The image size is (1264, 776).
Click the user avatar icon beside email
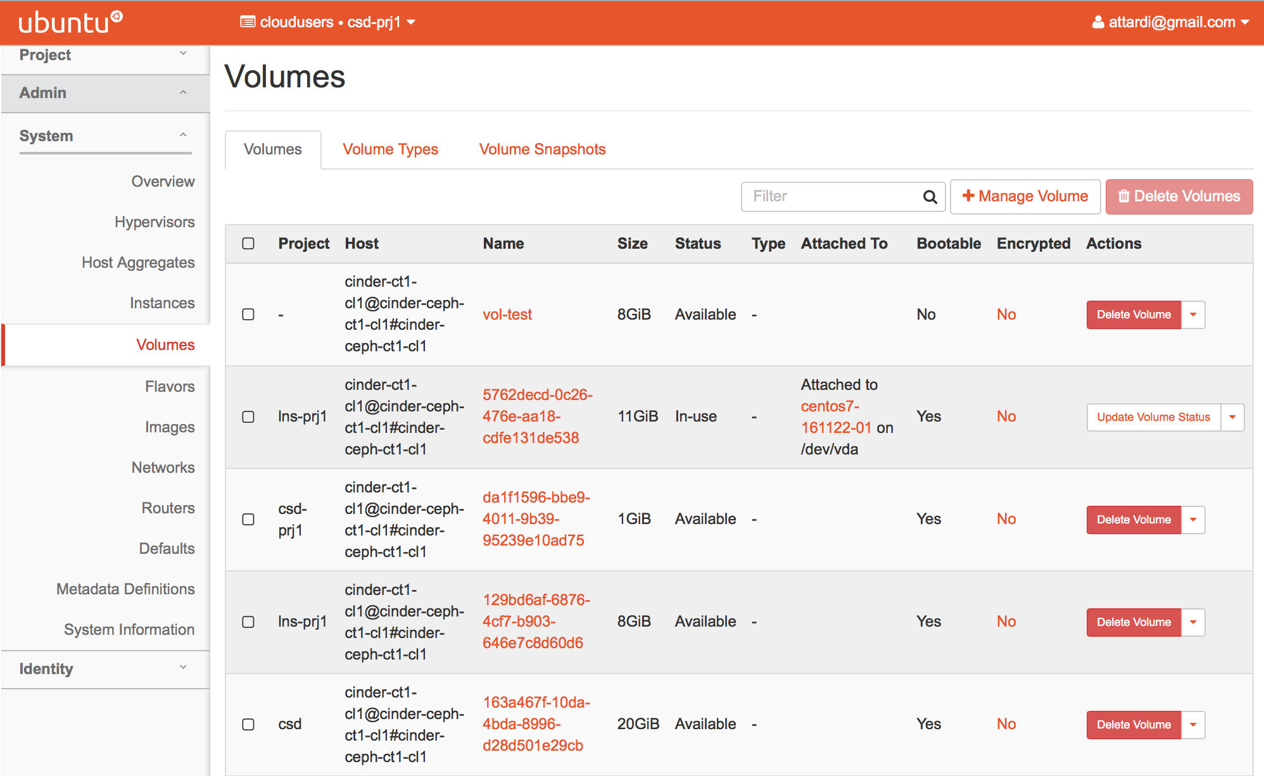click(x=1098, y=23)
